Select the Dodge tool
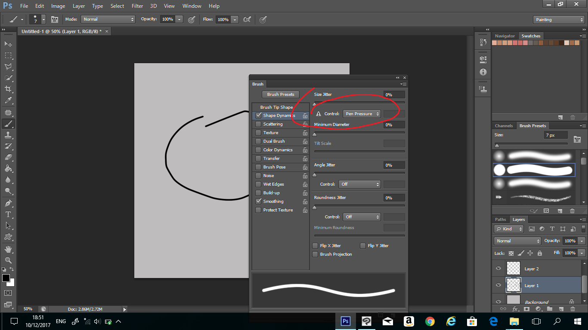This screenshot has width=588, height=330. (8, 191)
